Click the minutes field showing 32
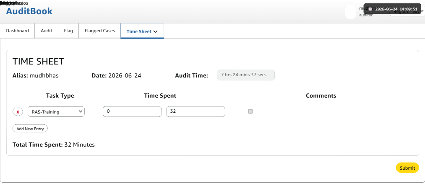Screen dimensions: 425x191 [x=196, y=111]
